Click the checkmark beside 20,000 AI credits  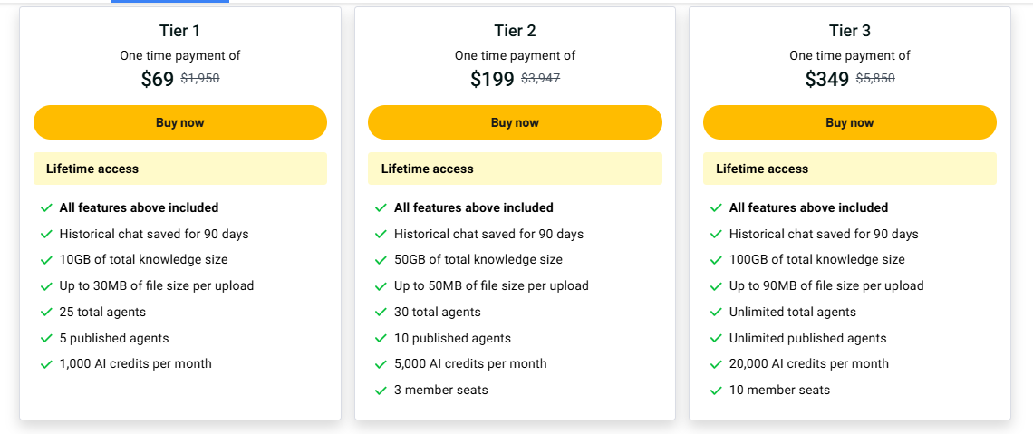coord(716,364)
